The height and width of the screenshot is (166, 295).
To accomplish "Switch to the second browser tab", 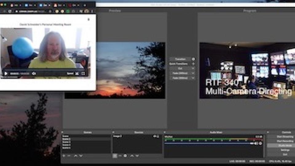I will (30, 5).
